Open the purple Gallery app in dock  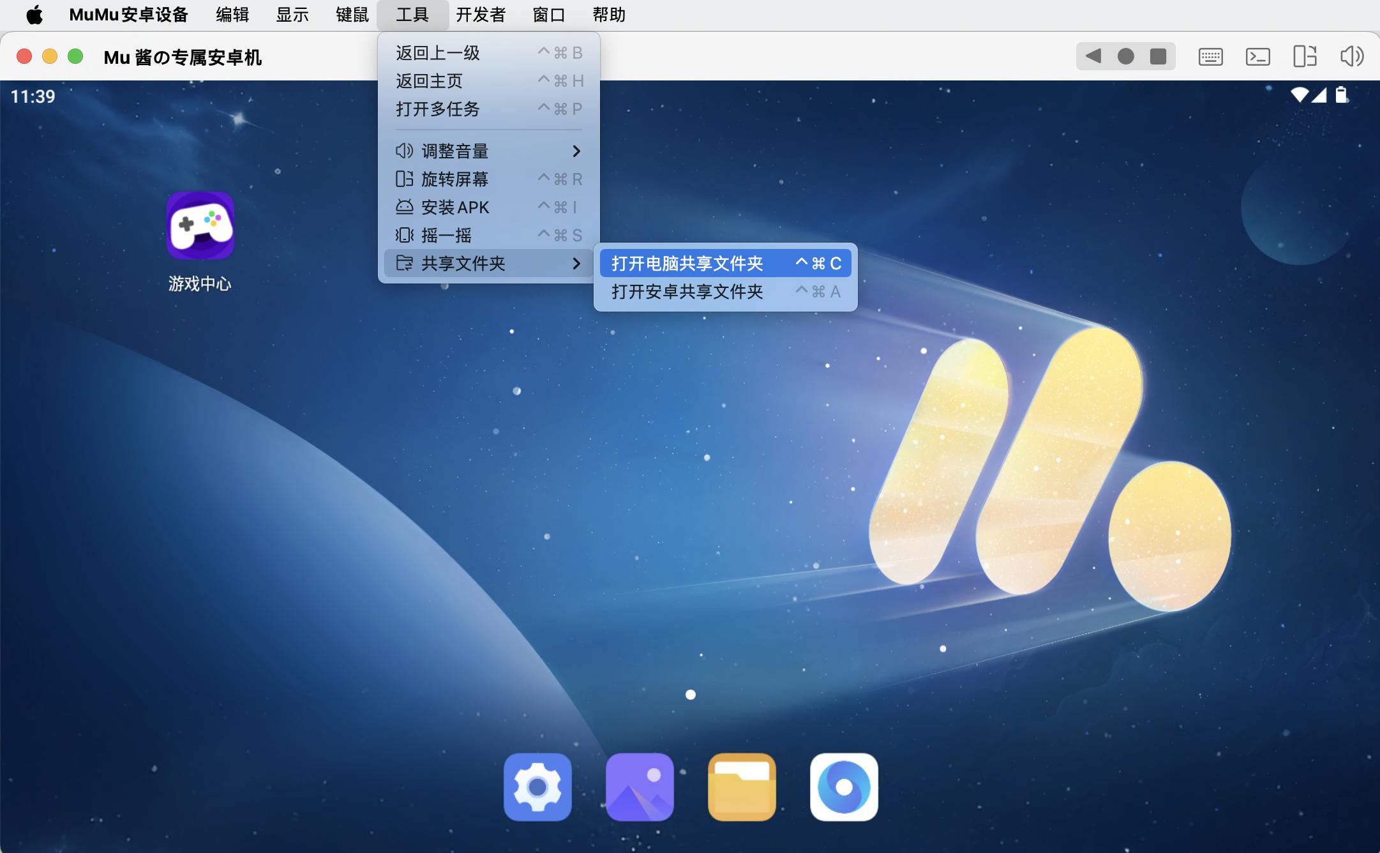coord(640,787)
